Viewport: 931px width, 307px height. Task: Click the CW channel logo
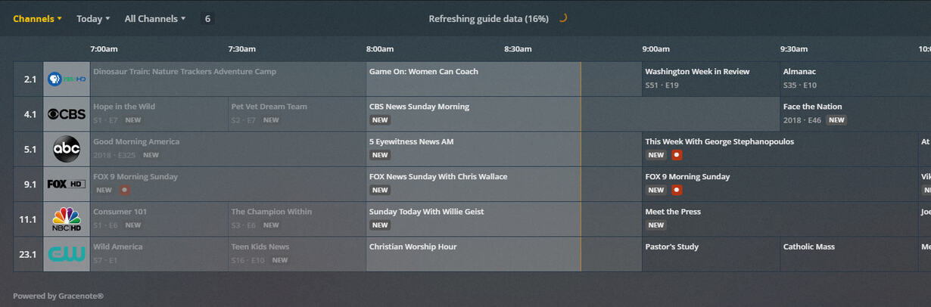point(66,254)
